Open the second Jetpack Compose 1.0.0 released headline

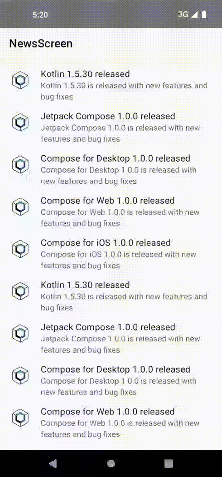coord(108,327)
